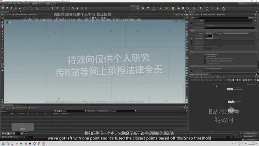
Task: Click the Gamepad Camera shelf tool
Action: (x=223, y=9)
